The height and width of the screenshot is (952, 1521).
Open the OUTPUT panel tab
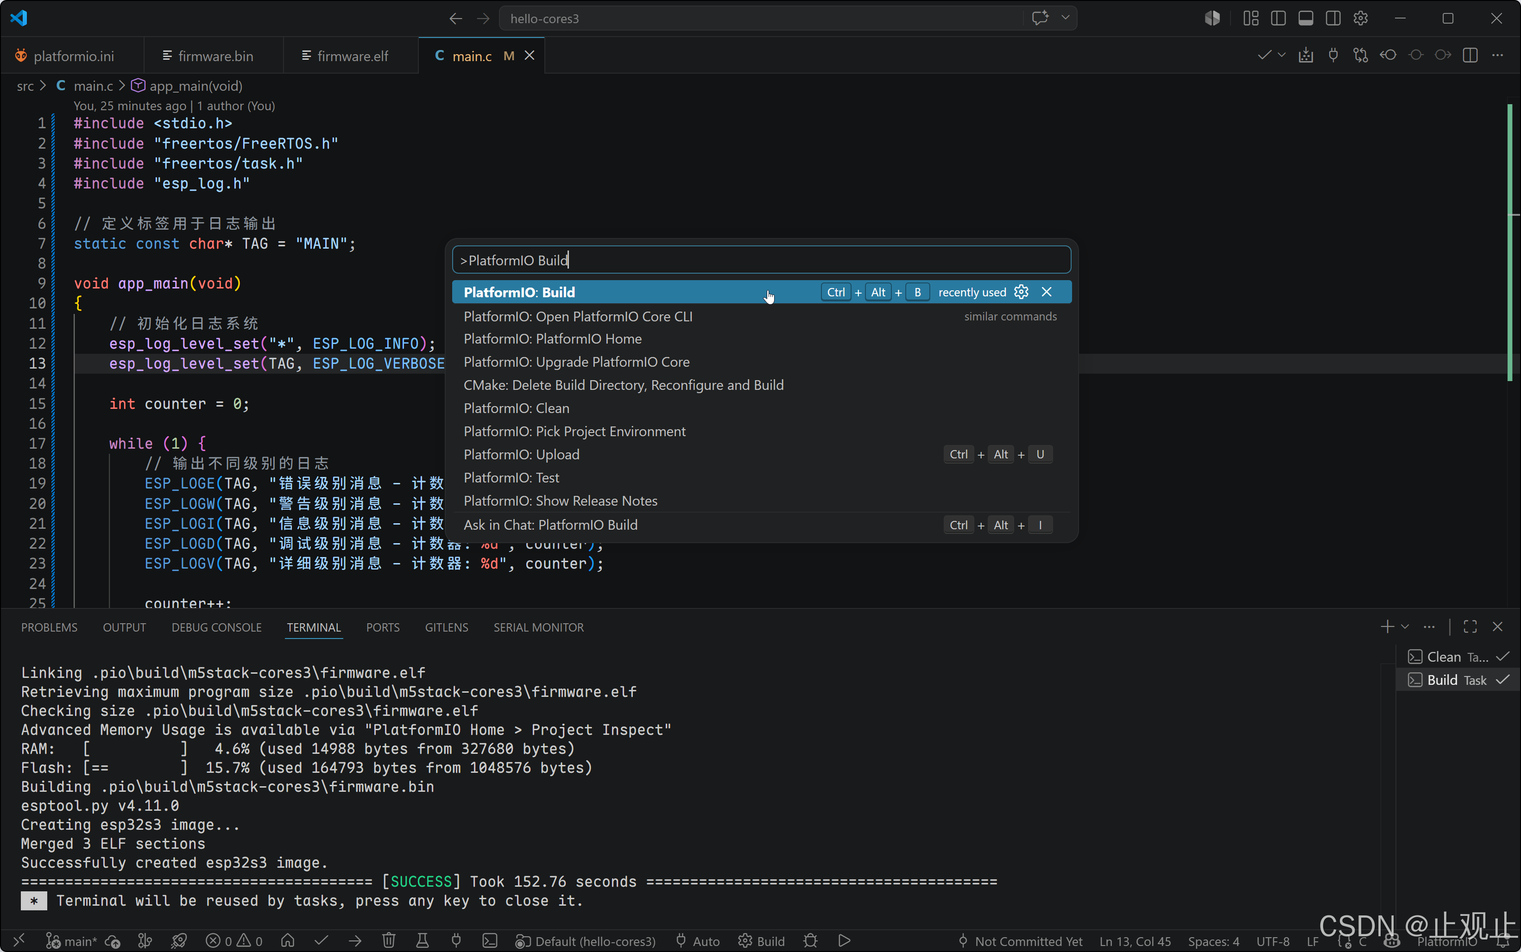(124, 627)
